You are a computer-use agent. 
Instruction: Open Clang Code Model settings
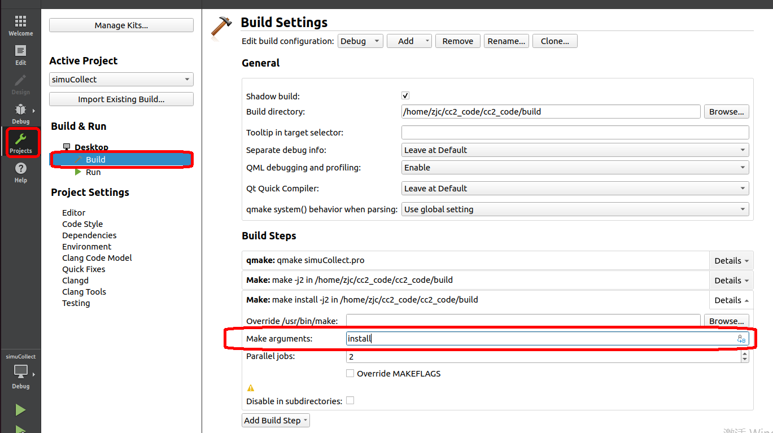click(x=97, y=258)
